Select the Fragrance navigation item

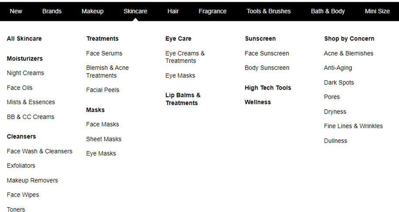[212, 11]
